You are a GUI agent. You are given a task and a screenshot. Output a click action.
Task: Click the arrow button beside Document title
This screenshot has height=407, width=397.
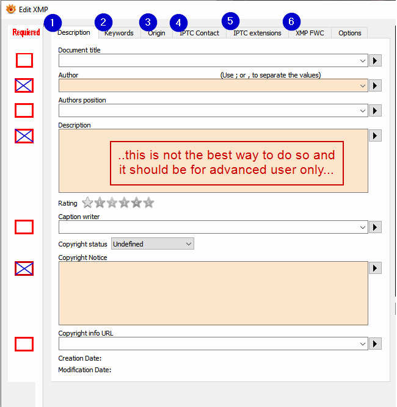coord(375,61)
